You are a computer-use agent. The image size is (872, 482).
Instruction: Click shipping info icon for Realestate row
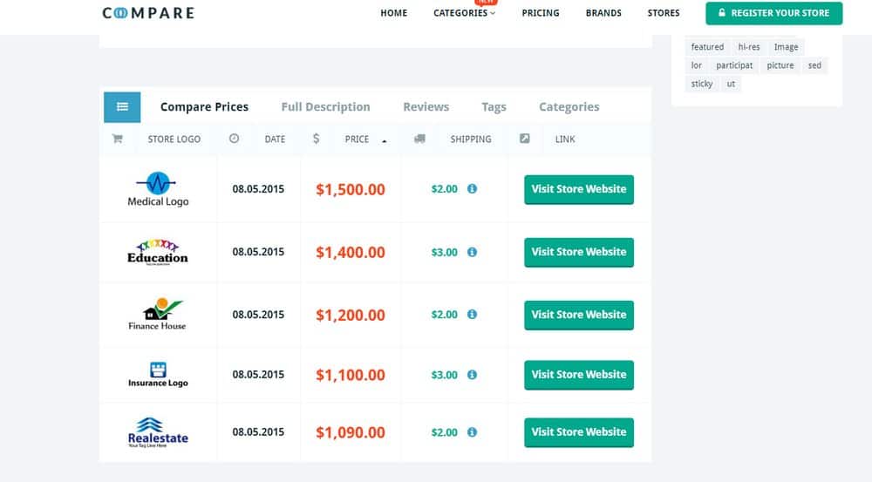(x=472, y=432)
